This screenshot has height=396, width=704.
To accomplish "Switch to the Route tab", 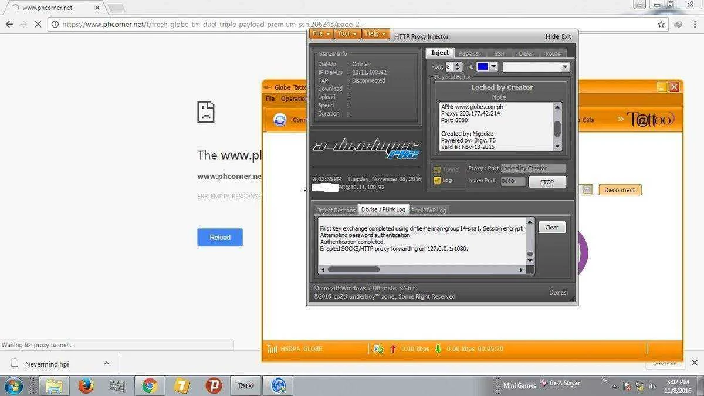I will tap(552, 53).
